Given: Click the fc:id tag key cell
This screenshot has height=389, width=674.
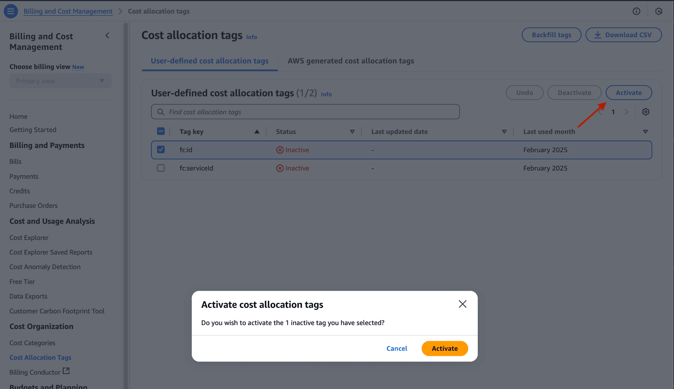Looking at the screenshot, I should tap(186, 150).
